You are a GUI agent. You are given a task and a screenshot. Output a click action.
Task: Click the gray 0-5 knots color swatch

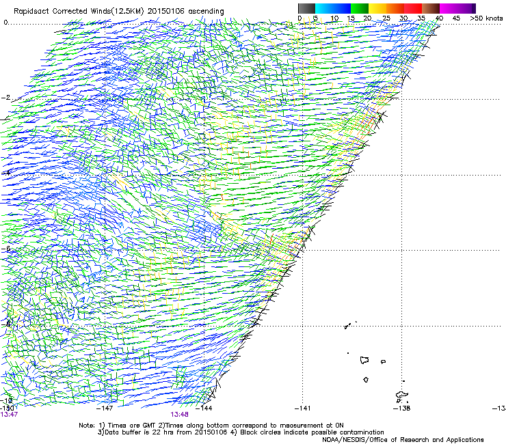[x=306, y=8]
